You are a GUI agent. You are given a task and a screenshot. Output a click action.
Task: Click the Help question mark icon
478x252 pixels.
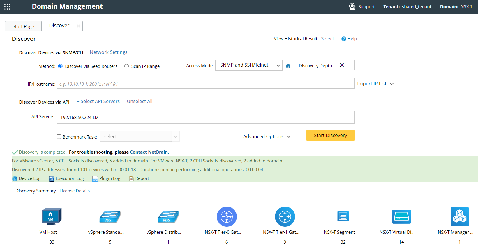point(344,39)
